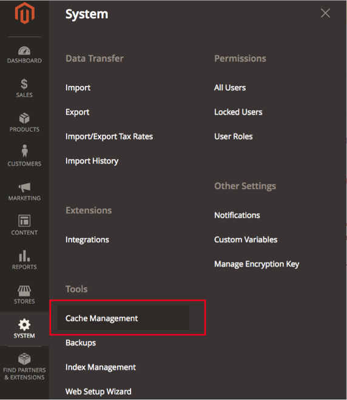Viewport: 347px width, 400px height.
Task: Open Notifications under Other Settings
Action: tap(237, 215)
